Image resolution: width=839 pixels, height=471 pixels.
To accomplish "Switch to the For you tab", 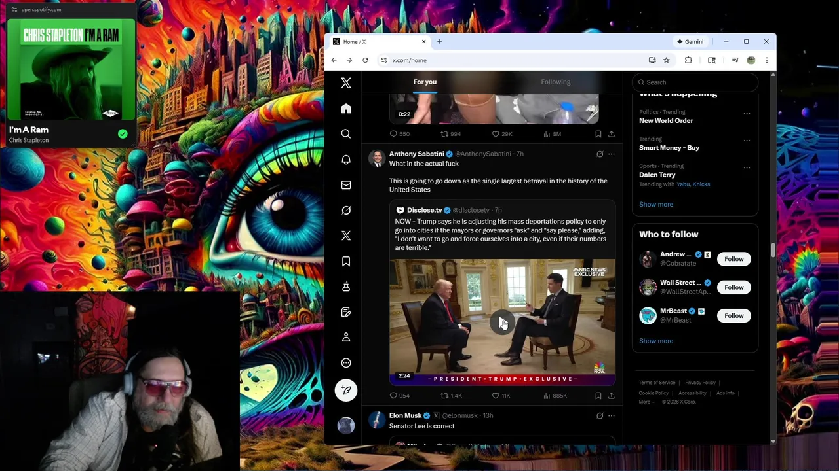I will 425,82.
